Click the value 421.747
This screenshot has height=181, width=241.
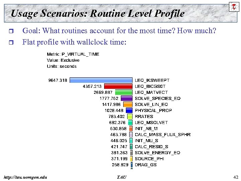click(119, 147)
